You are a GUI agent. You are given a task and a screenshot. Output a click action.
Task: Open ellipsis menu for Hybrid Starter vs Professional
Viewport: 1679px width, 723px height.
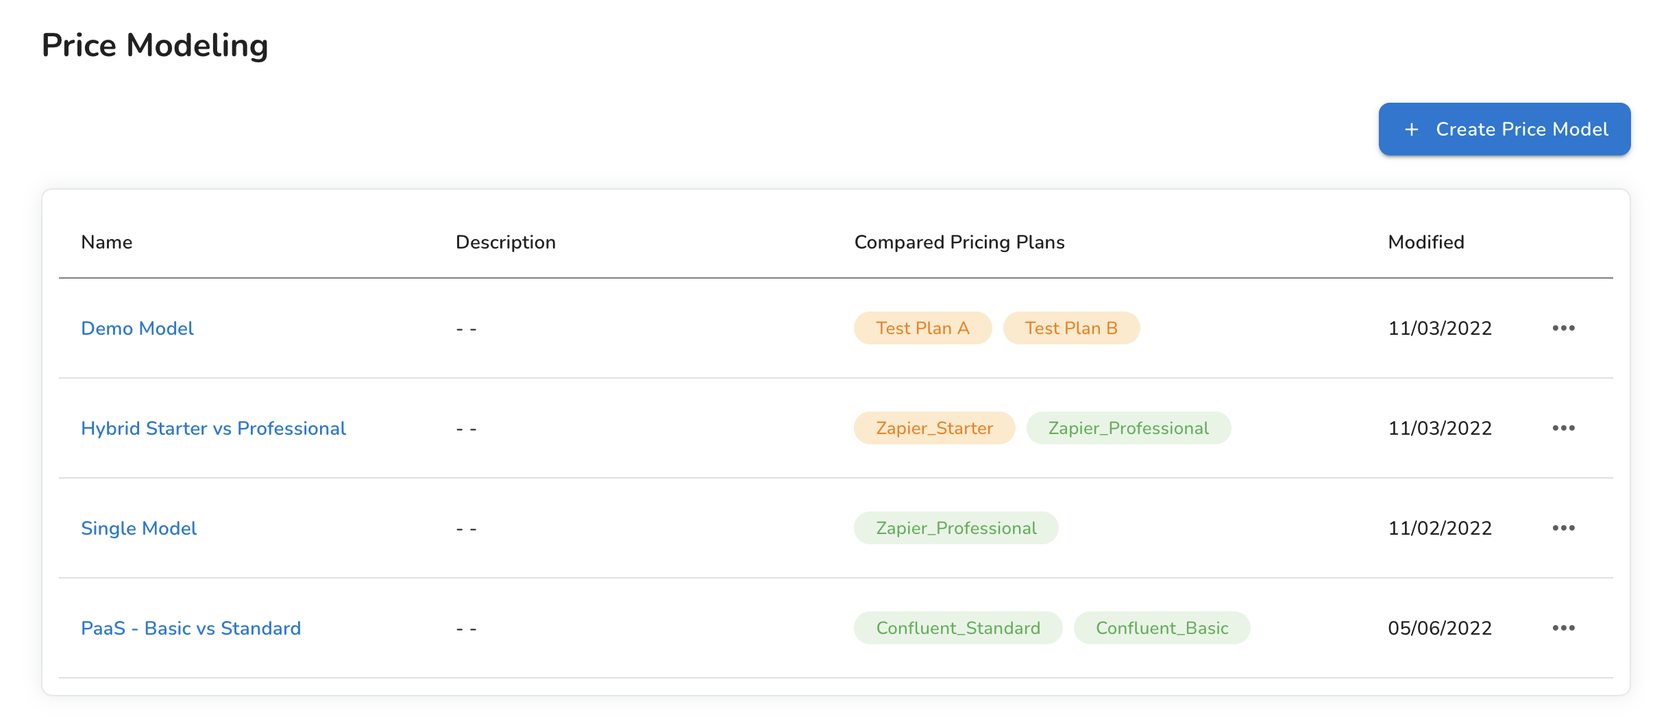click(x=1563, y=428)
